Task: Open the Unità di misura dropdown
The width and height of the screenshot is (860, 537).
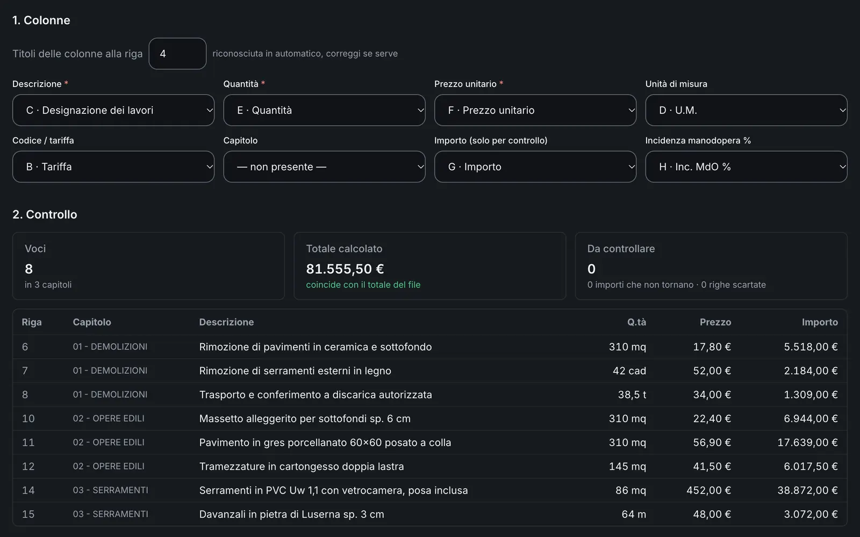Action: (x=746, y=110)
